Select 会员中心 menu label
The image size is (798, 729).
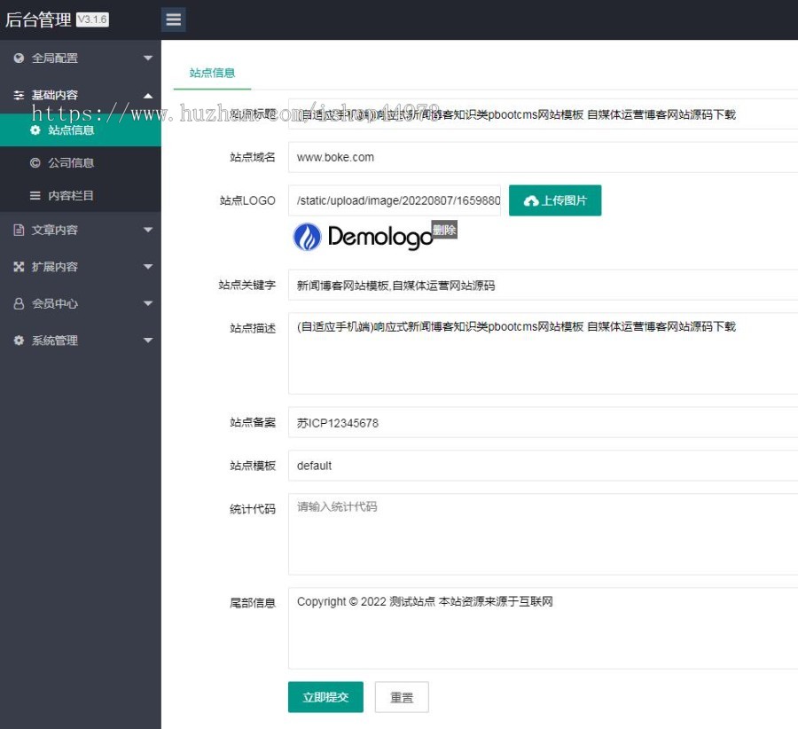[x=55, y=303]
